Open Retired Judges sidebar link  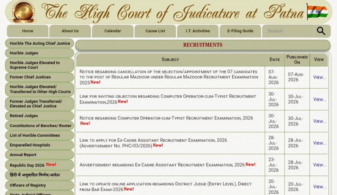(x=40, y=116)
